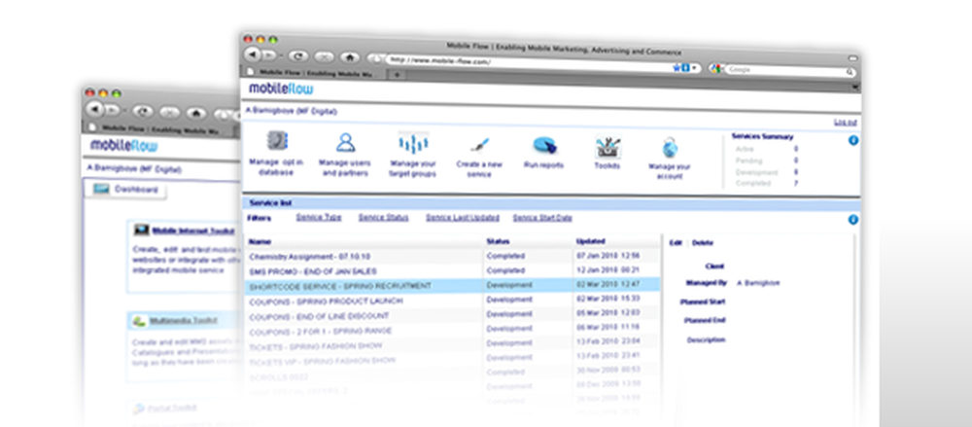Open Manage your target groups icon
The height and width of the screenshot is (427, 972).
pos(413,144)
